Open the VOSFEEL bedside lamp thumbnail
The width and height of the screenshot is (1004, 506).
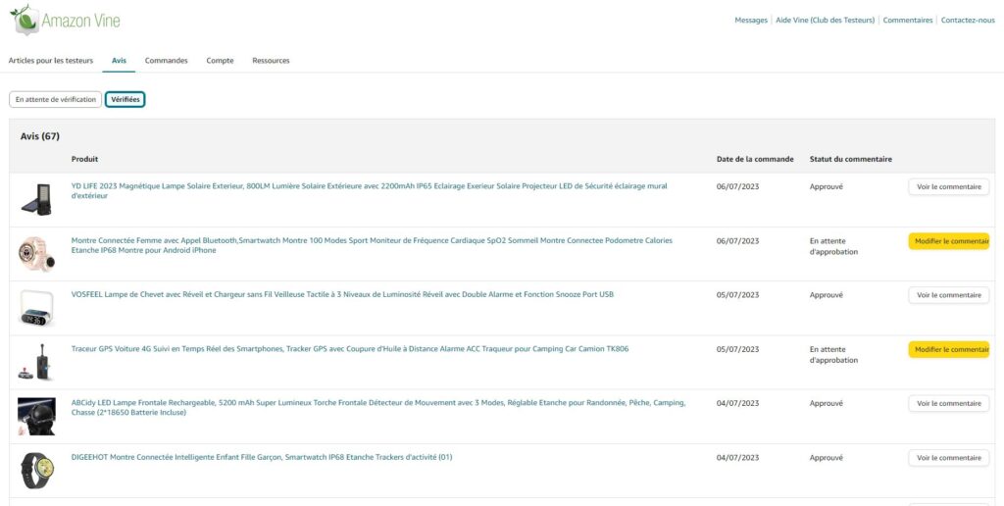[x=36, y=308]
